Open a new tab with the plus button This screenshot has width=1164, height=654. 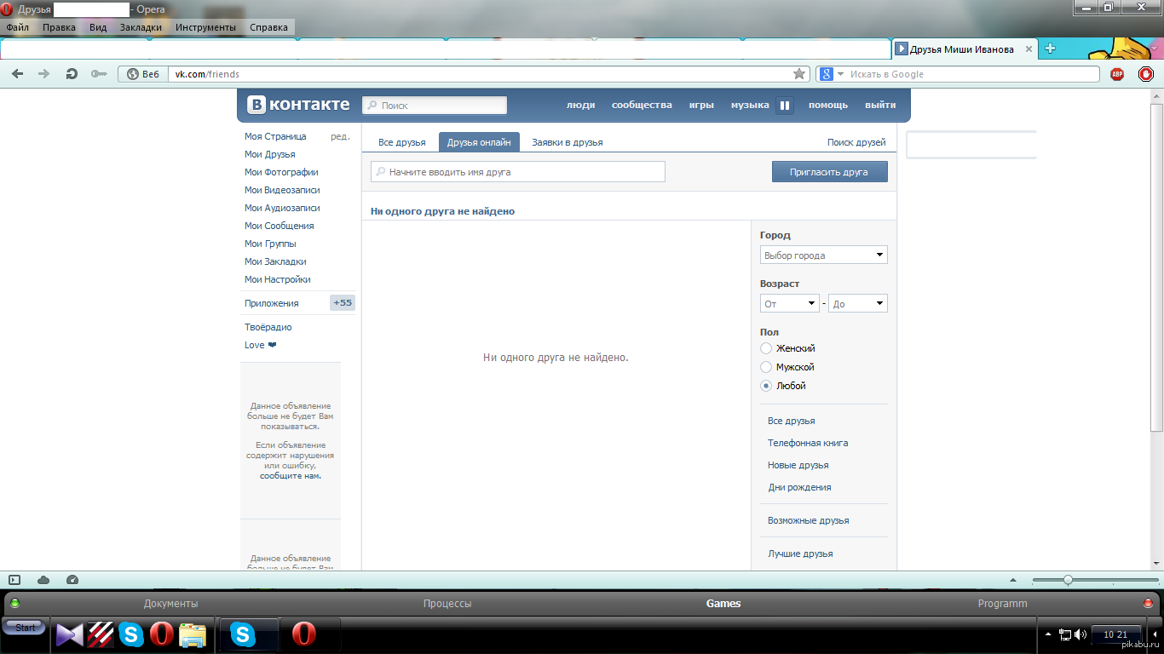tap(1051, 49)
